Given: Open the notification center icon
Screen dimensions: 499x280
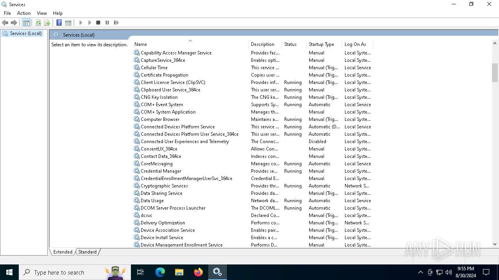Looking at the screenshot, I should point(486,272).
